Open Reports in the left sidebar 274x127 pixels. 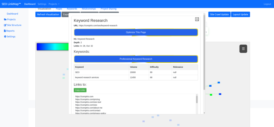pos(10,31)
